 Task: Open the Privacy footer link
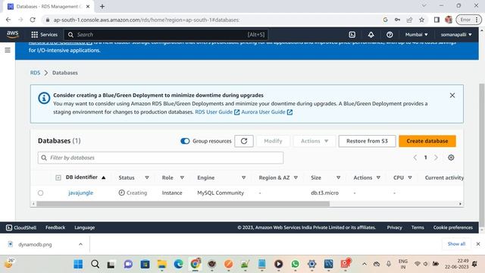pyautogui.click(x=394, y=227)
